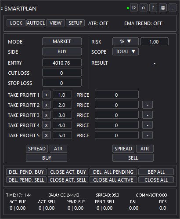
Task: Toggle MODE from MARKET
Action: [62, 41]
